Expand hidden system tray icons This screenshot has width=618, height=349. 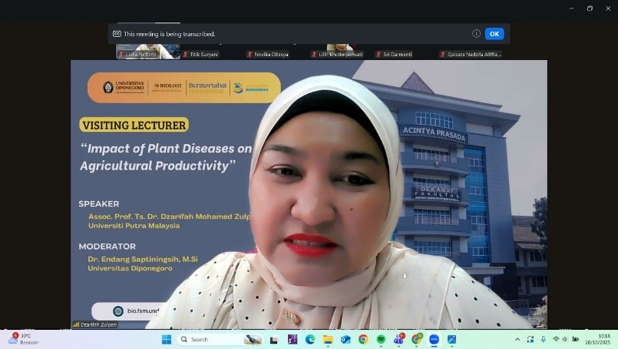tap(517, 339)
